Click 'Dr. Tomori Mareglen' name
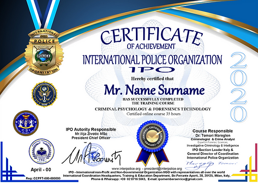 (213, 136)
